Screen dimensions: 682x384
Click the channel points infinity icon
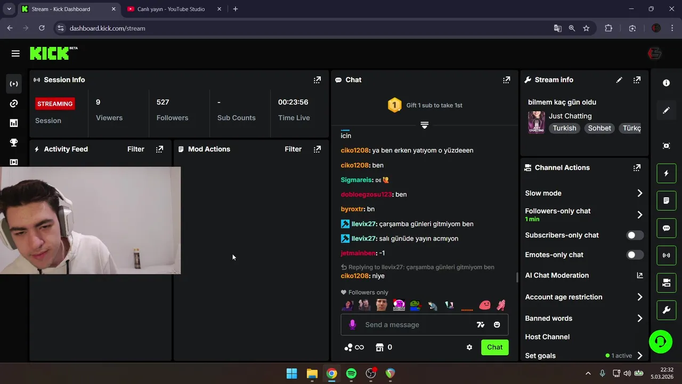tap(354, 347)
